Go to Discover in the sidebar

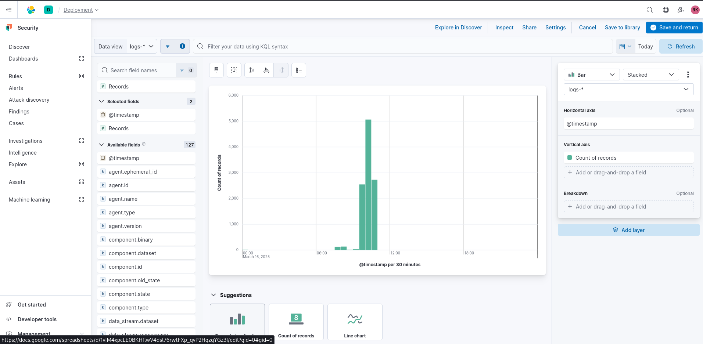pyautogui.click(x=19, y=47)
